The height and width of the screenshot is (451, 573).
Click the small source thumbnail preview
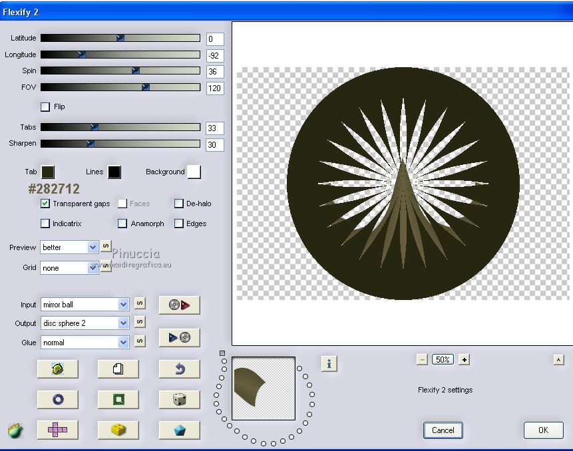264,388
